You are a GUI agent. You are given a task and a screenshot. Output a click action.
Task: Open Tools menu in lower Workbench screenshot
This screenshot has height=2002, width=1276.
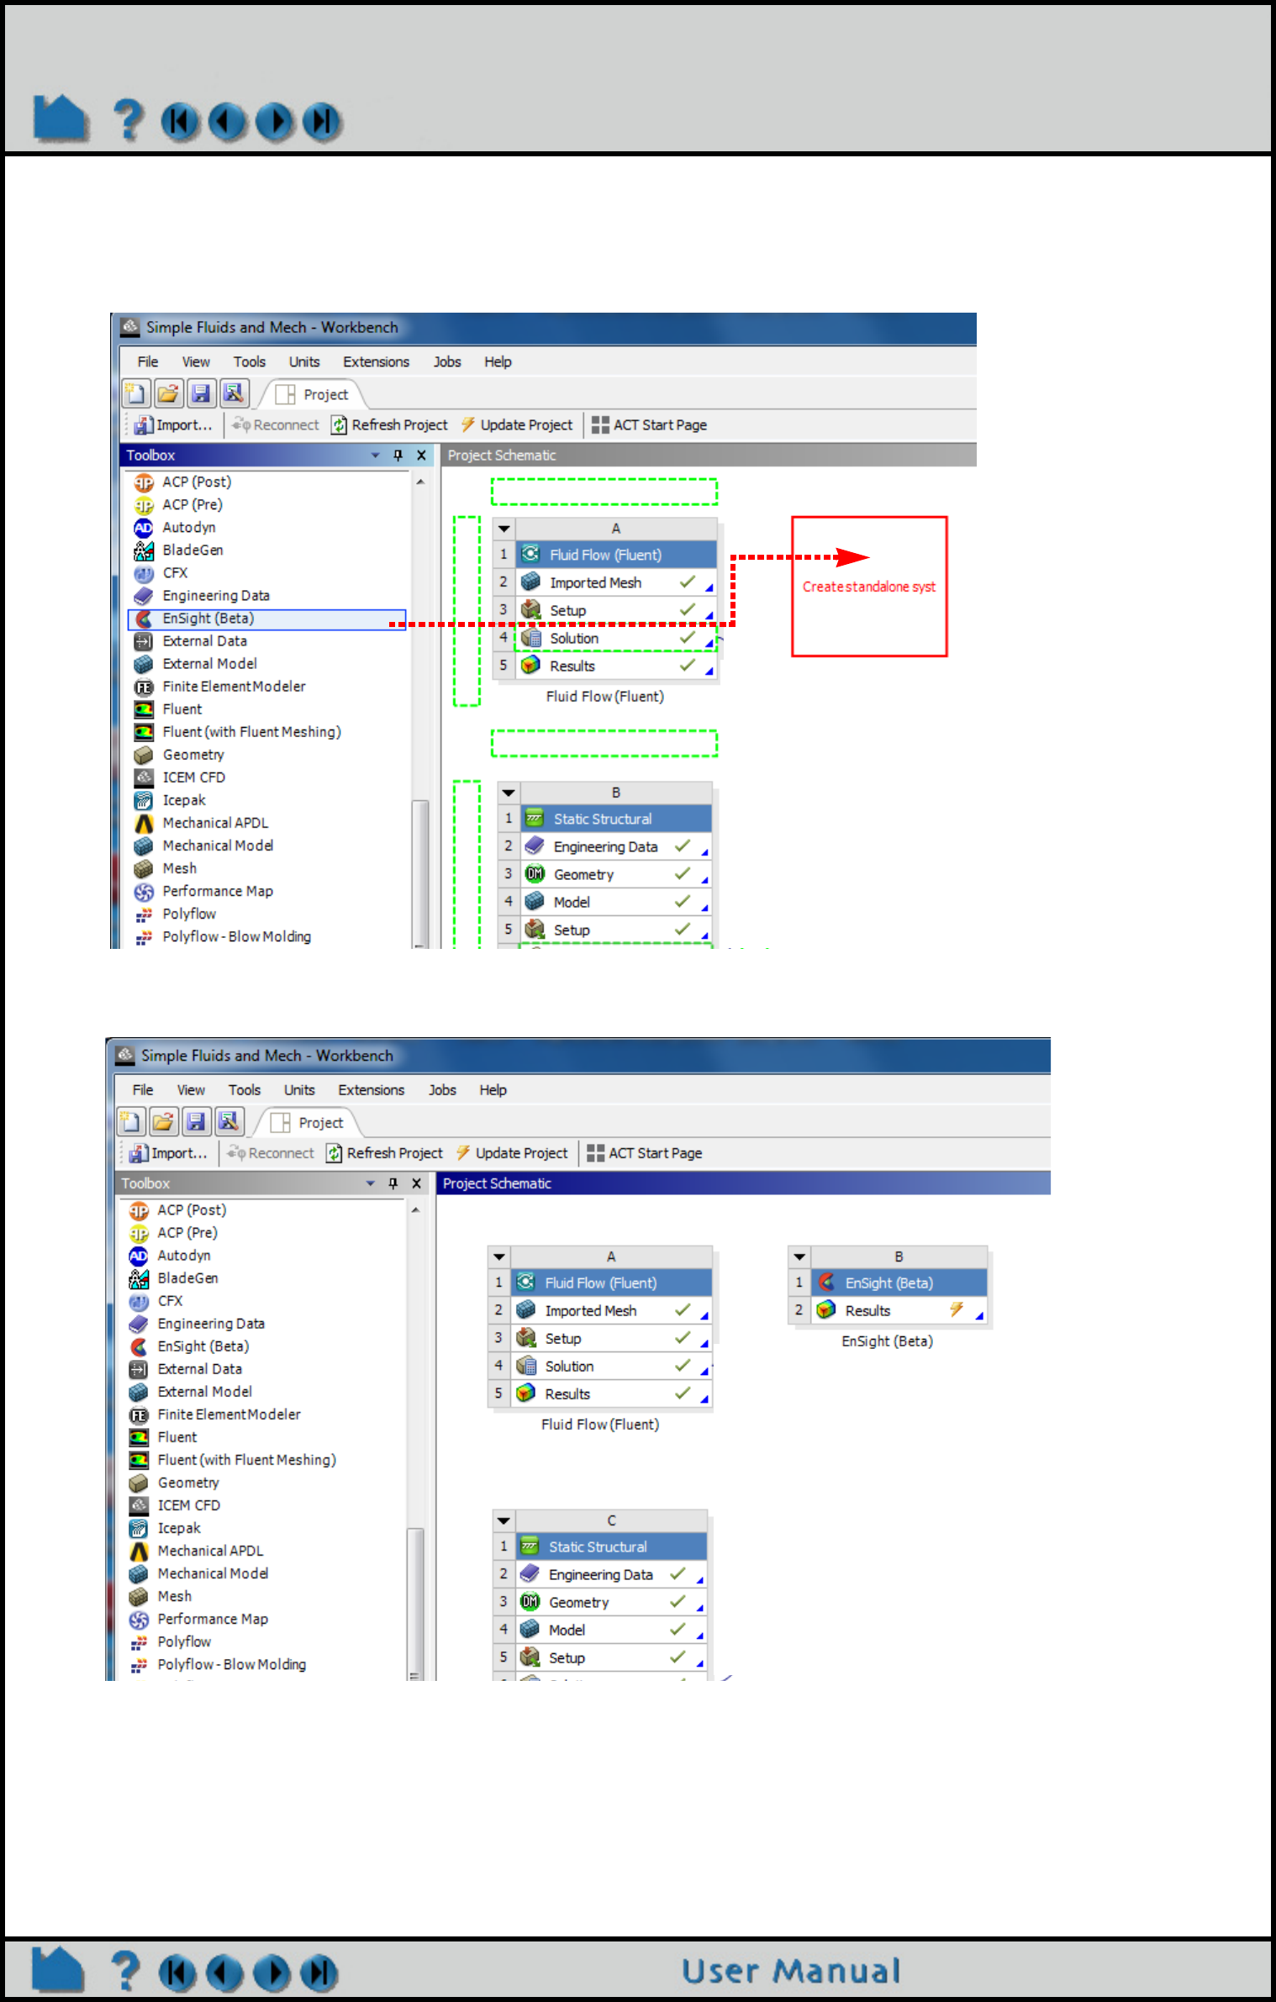click(245, 1089)
